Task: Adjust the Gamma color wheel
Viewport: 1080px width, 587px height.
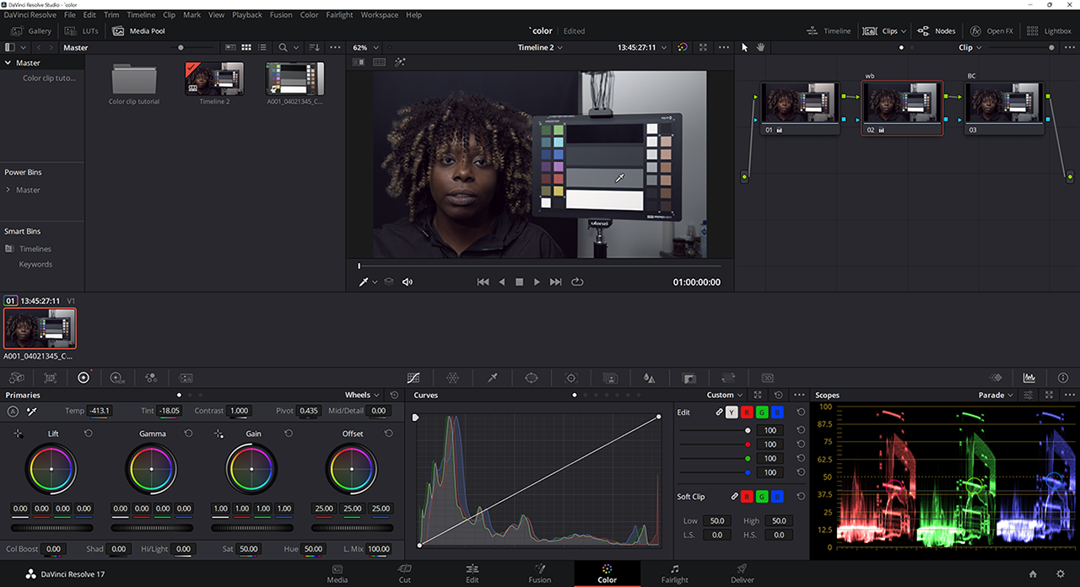Action: (x=151, y=469)
